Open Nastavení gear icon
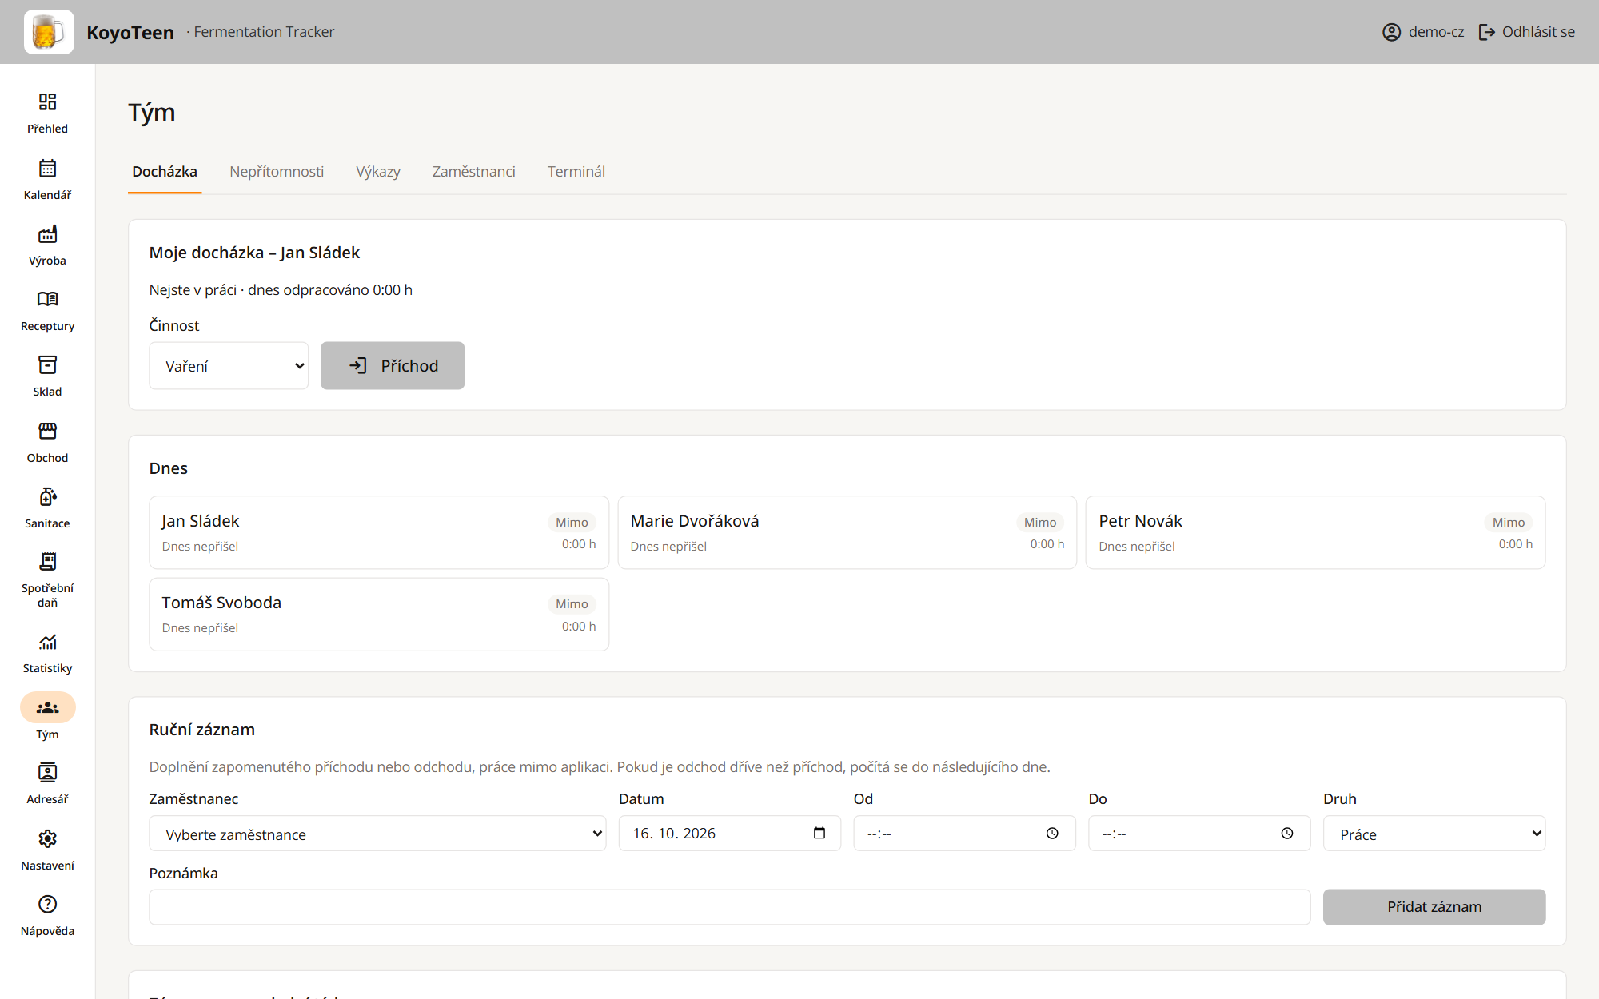 point(47,838)
